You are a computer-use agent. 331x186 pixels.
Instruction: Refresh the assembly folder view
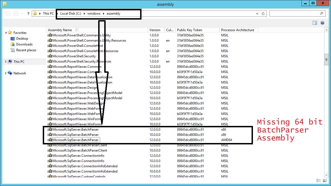263,13
